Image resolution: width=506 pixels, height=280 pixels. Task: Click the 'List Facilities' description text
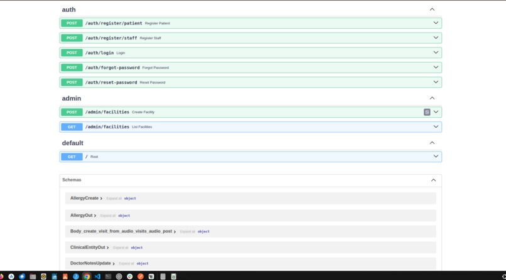(x=142, y=127)
